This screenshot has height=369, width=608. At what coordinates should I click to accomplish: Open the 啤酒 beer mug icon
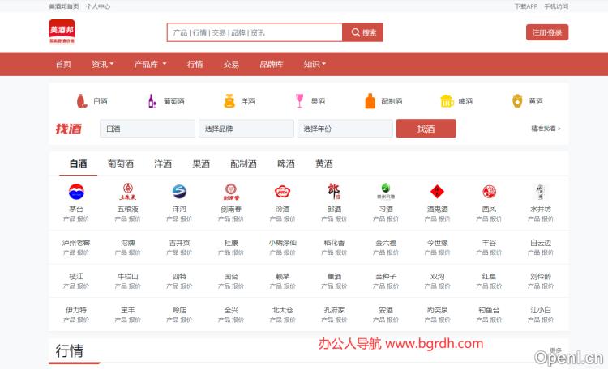point(446,101)
